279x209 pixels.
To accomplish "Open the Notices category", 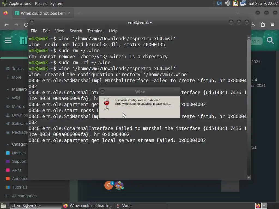I will [x=16, y=153].
